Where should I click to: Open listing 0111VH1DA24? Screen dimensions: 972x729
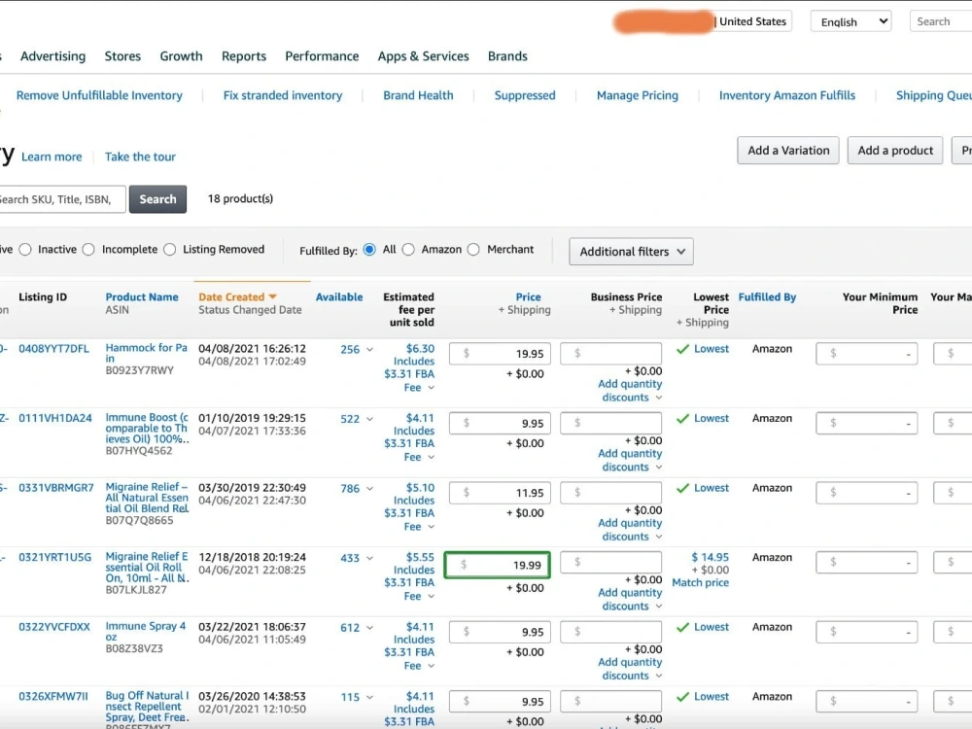coord(55,418)
